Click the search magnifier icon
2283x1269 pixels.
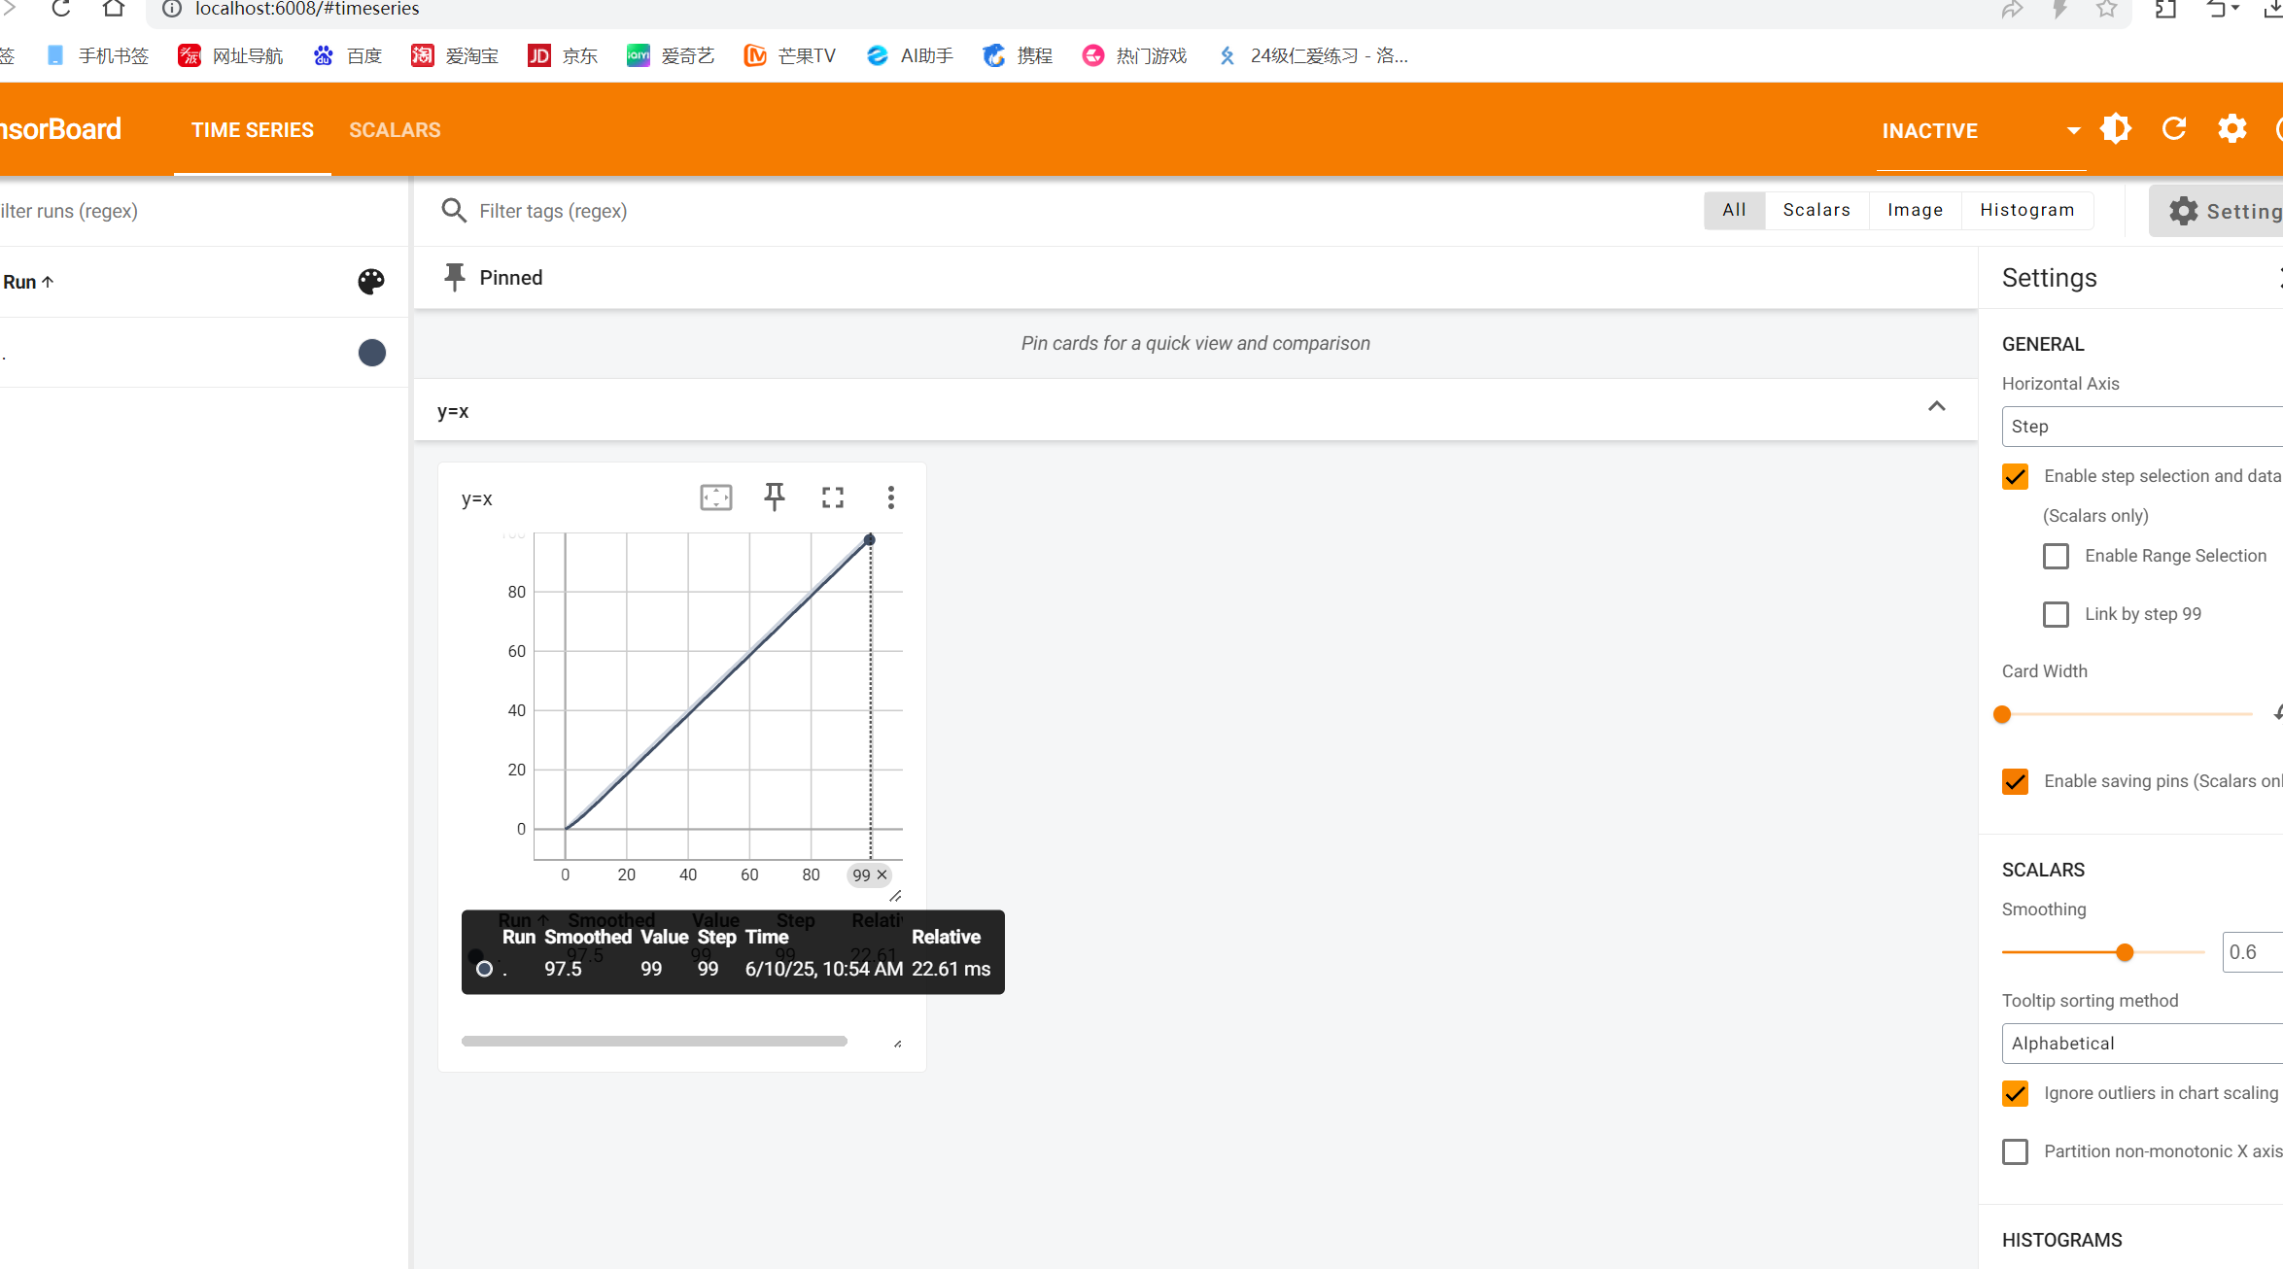click(x=454, y=211)
